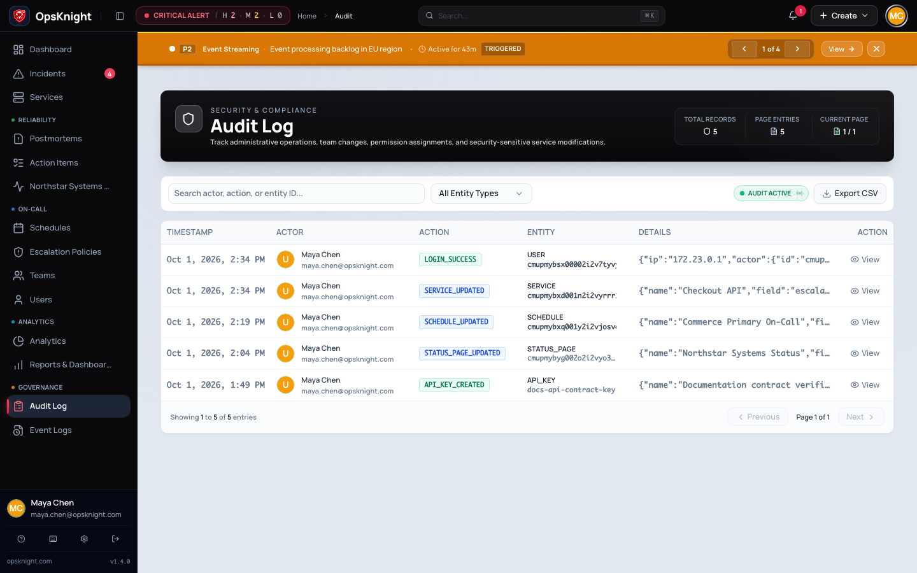View details of STATUS_PAGE_UPDATED entry

865,353
